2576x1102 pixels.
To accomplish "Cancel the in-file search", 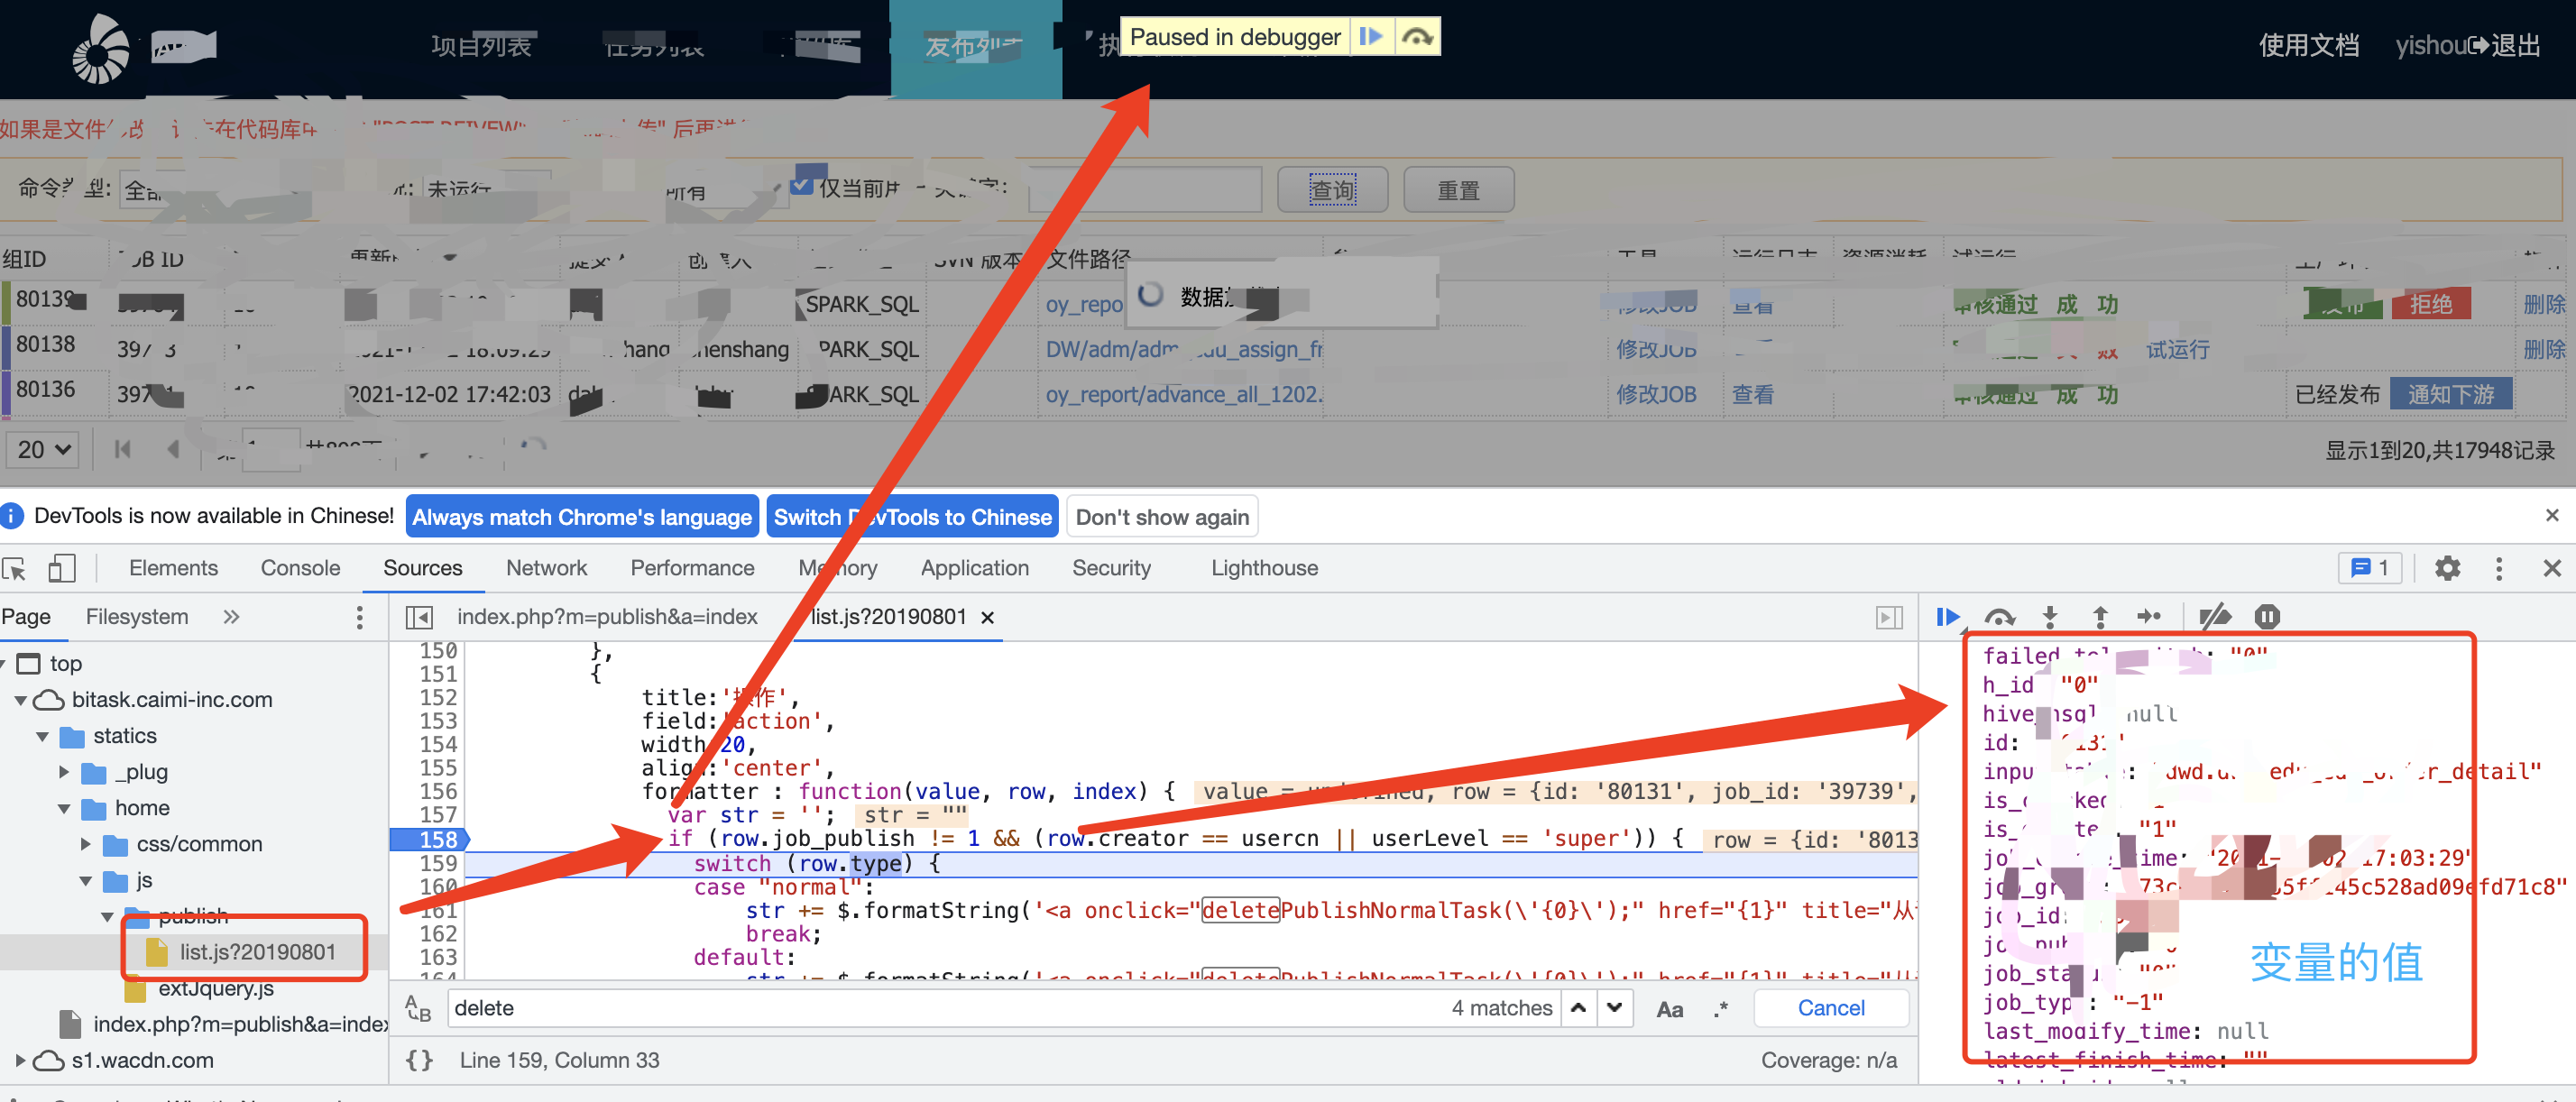I will pyautogui.click(x=1830, y=1008).
